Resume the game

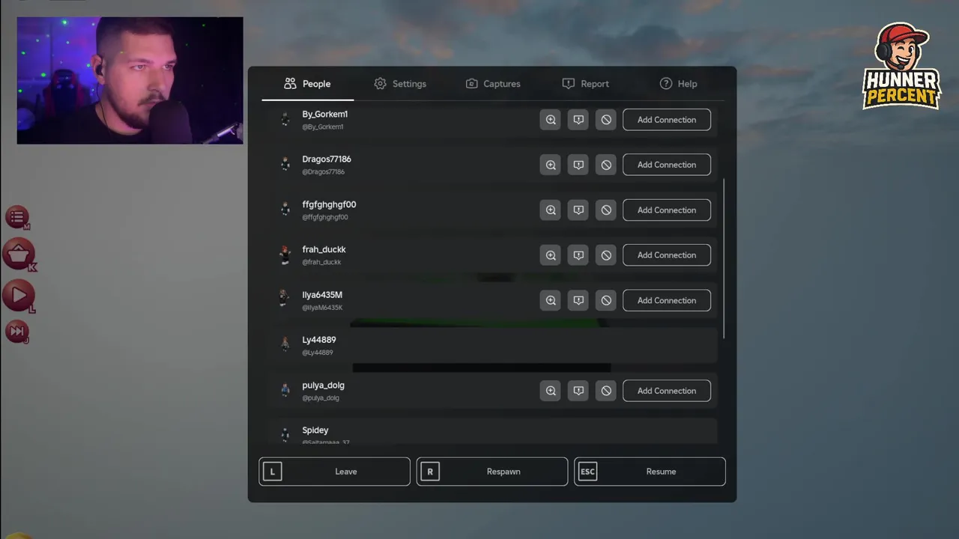650,472
